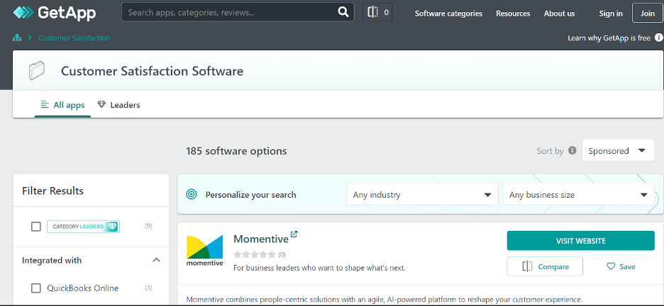Click the search magnifier icon

point(343,12)
